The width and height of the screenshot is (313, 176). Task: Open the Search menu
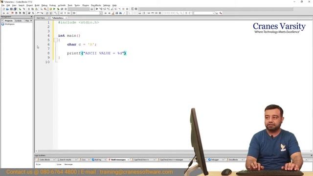[22, 5]
